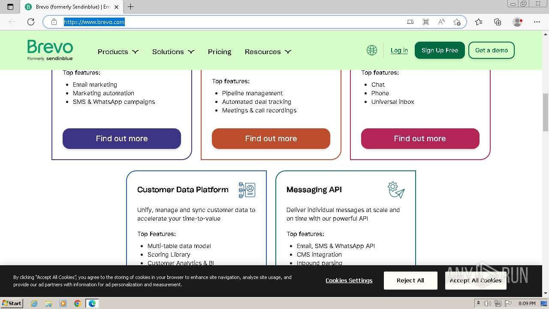Click Marketing automation list item
Image resolution: width=549 pixels, height=309 pixels.
[103, 93]
